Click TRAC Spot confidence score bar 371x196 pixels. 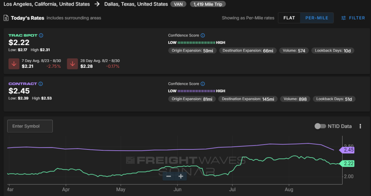click(x=196, y=43)
